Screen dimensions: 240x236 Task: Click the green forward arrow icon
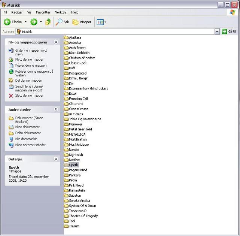(34, 22)
